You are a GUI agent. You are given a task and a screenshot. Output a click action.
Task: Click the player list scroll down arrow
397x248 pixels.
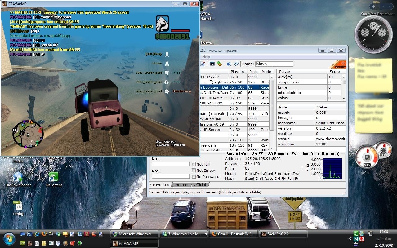click(x=343, y=99)
